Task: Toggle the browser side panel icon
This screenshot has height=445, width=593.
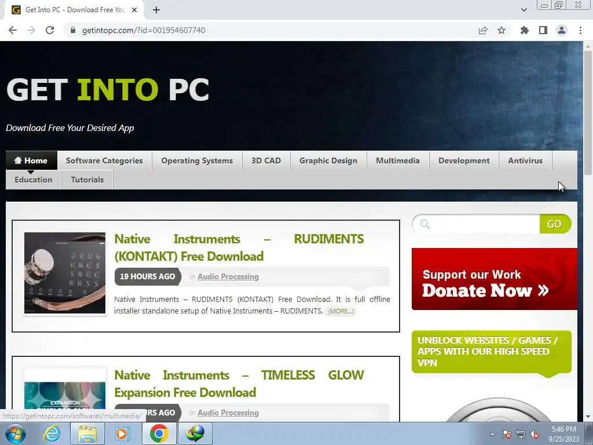Action: click(543, 30)
